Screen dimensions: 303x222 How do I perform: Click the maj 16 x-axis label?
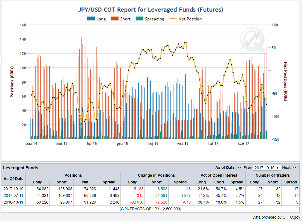[152, 143]
